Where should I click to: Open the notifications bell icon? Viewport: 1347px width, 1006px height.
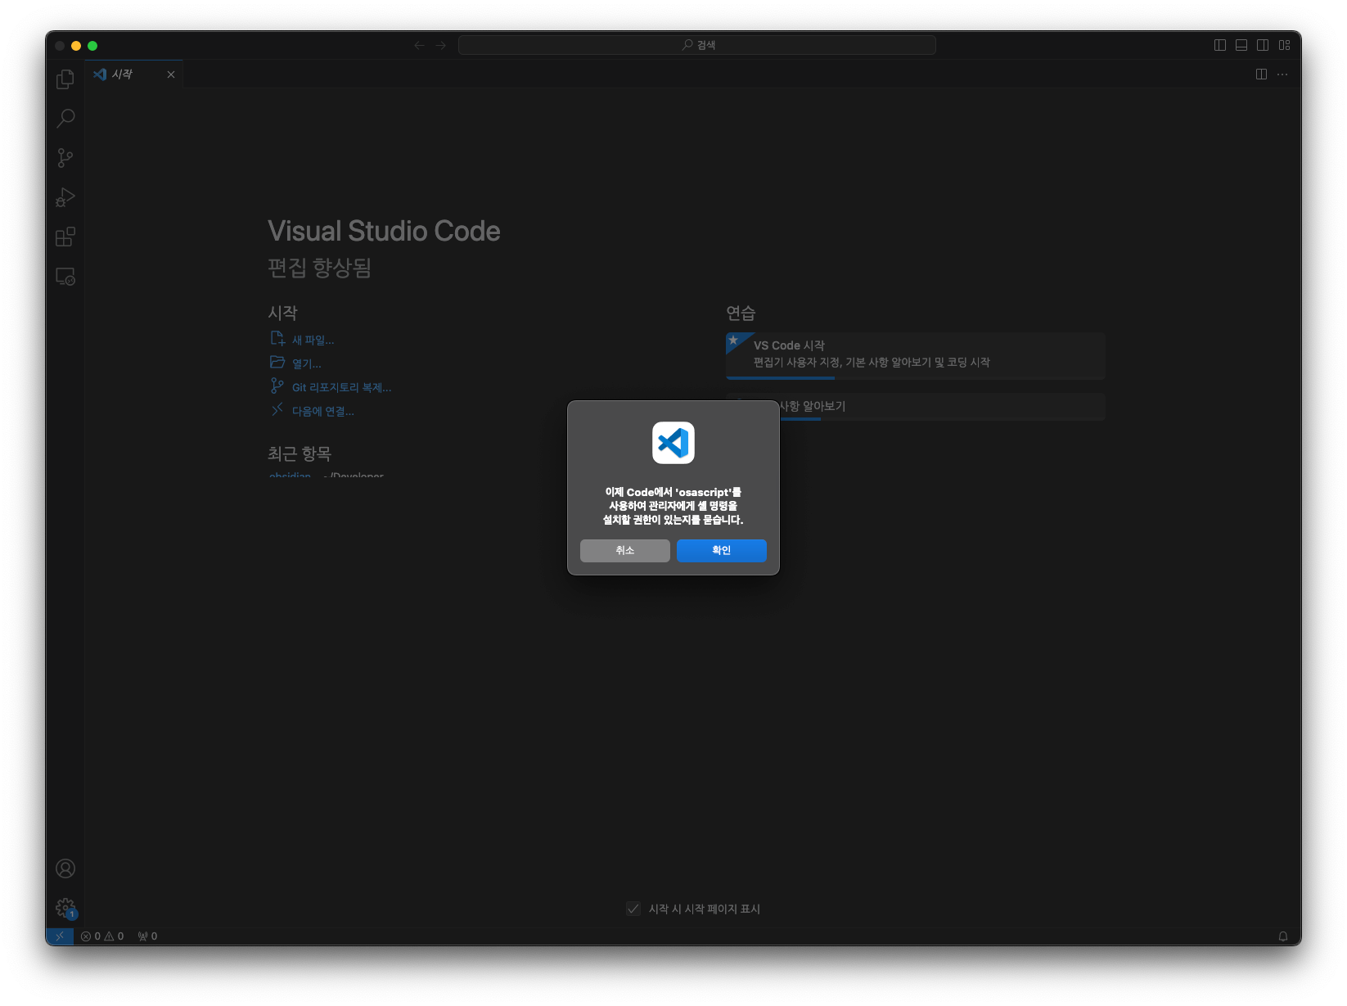pyautogui.click(x=1283, y=936)
